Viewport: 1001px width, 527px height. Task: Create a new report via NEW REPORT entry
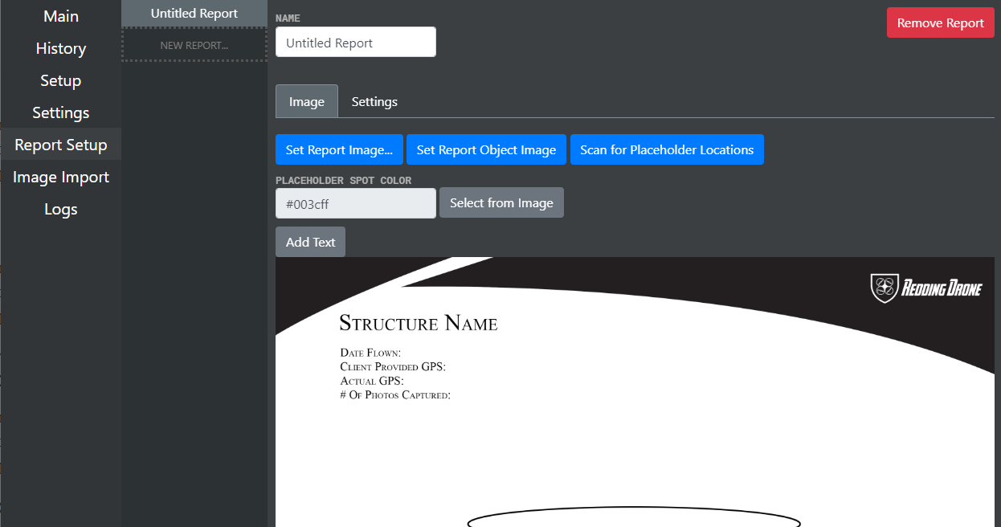pos(194,45)
